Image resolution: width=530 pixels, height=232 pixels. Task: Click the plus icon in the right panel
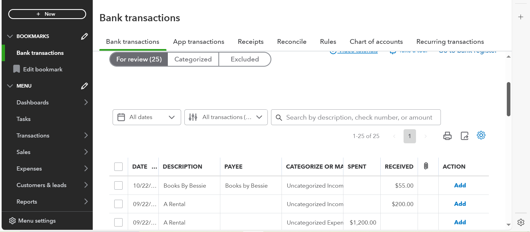[x=521, y=17]
